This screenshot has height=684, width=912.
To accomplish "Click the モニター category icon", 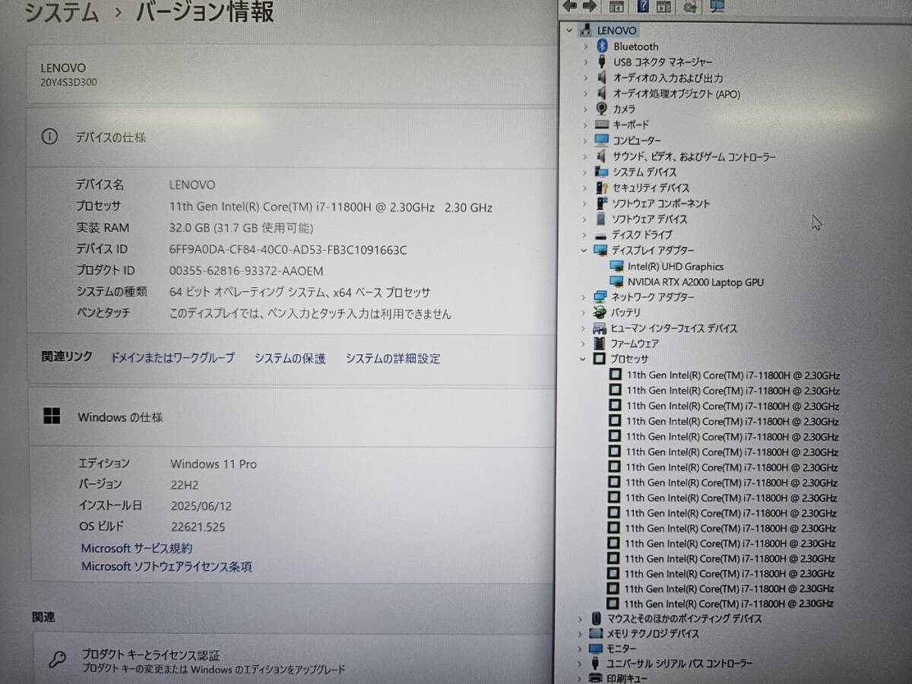I will coord(596,648).
